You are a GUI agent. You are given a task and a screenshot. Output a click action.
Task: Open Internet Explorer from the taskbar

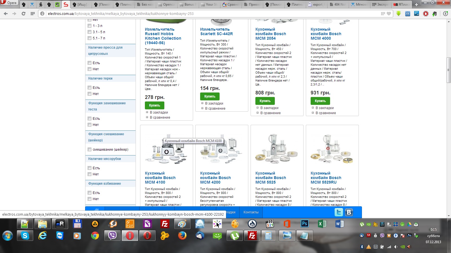[43, 236]
